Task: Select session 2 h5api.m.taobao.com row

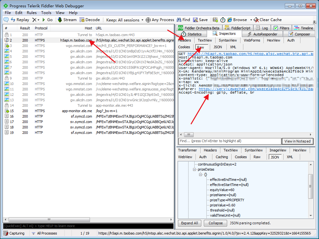Action: pyautogui.click(x=88, y=40)
